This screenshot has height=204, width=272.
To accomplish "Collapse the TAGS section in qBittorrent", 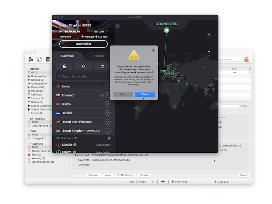I will [x=28, y=131].
